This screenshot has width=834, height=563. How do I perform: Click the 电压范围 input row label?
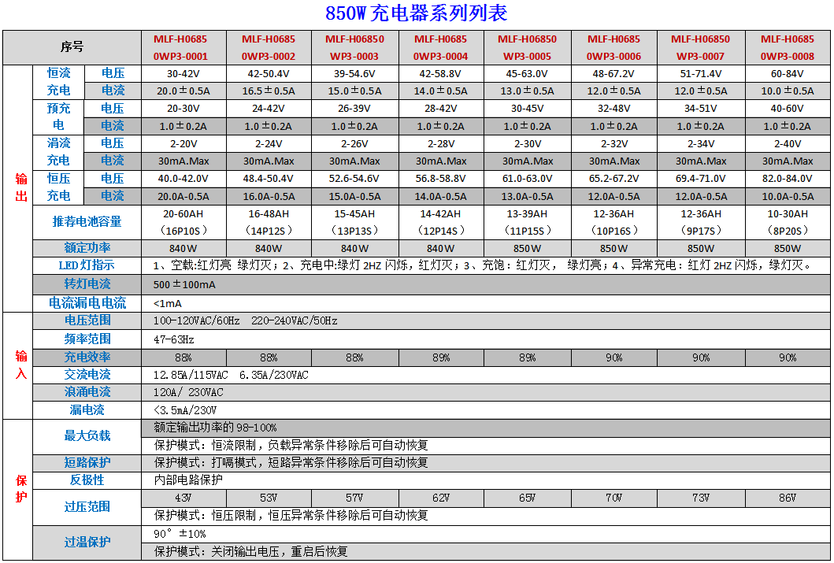tap(87, 320)
